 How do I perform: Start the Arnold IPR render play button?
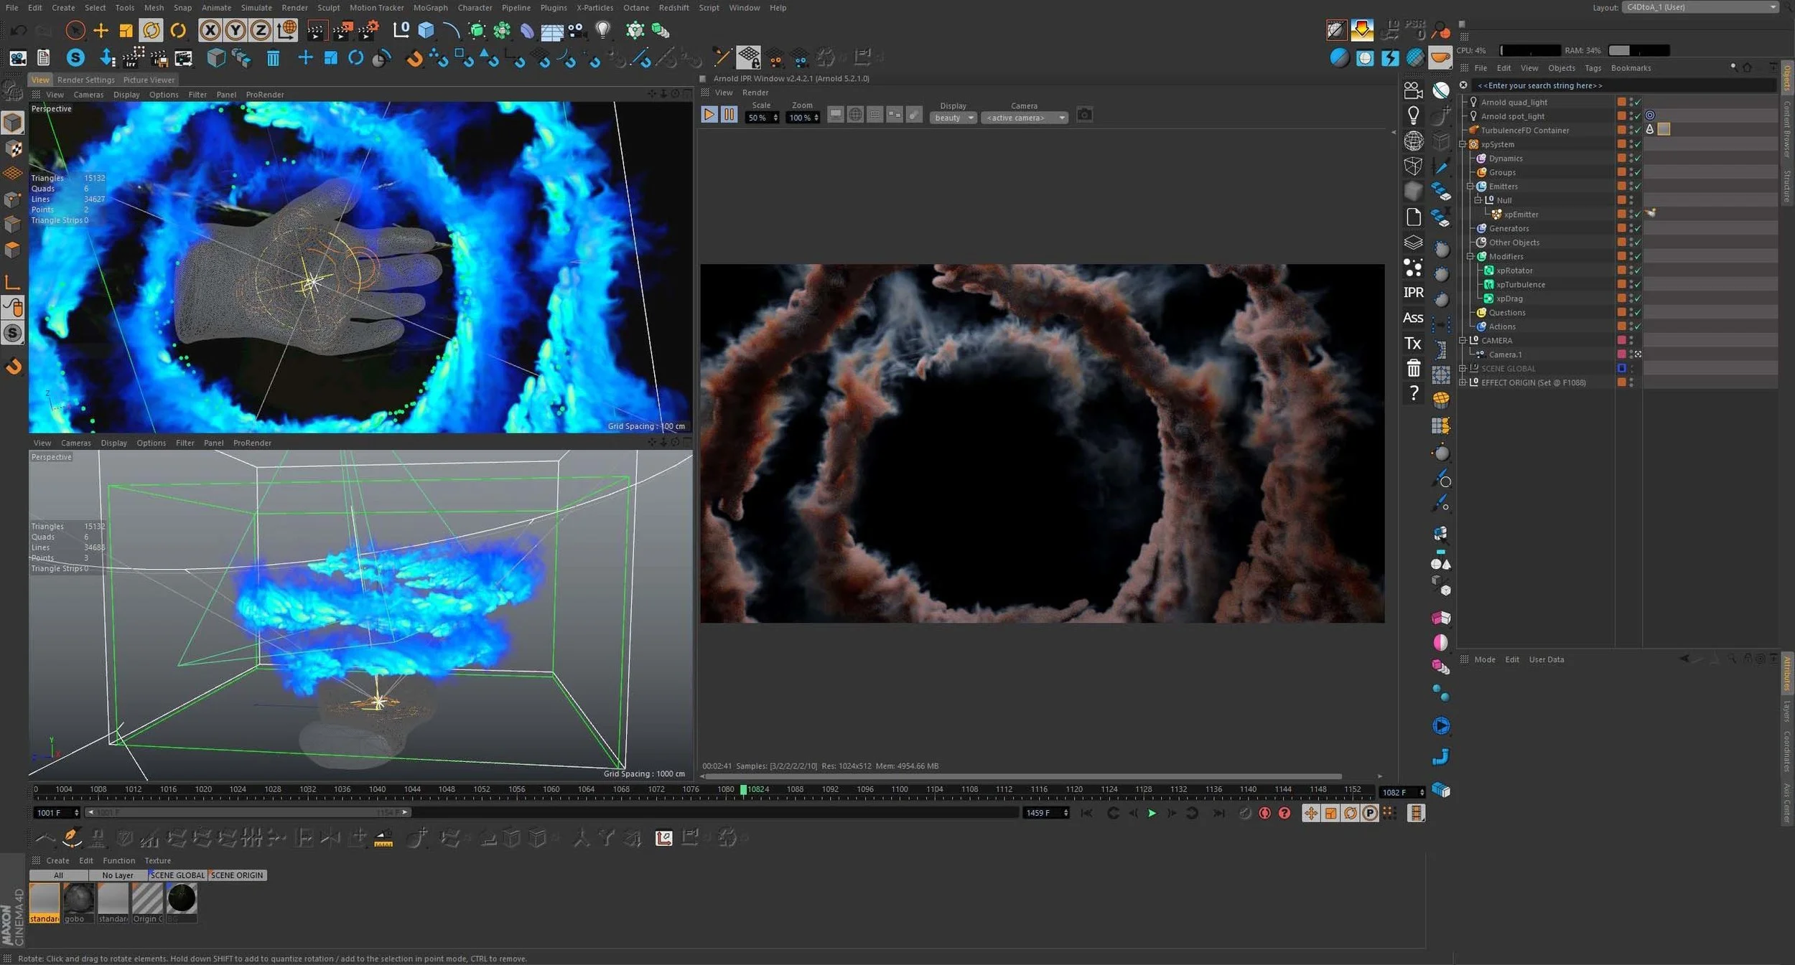coord(709,115)
